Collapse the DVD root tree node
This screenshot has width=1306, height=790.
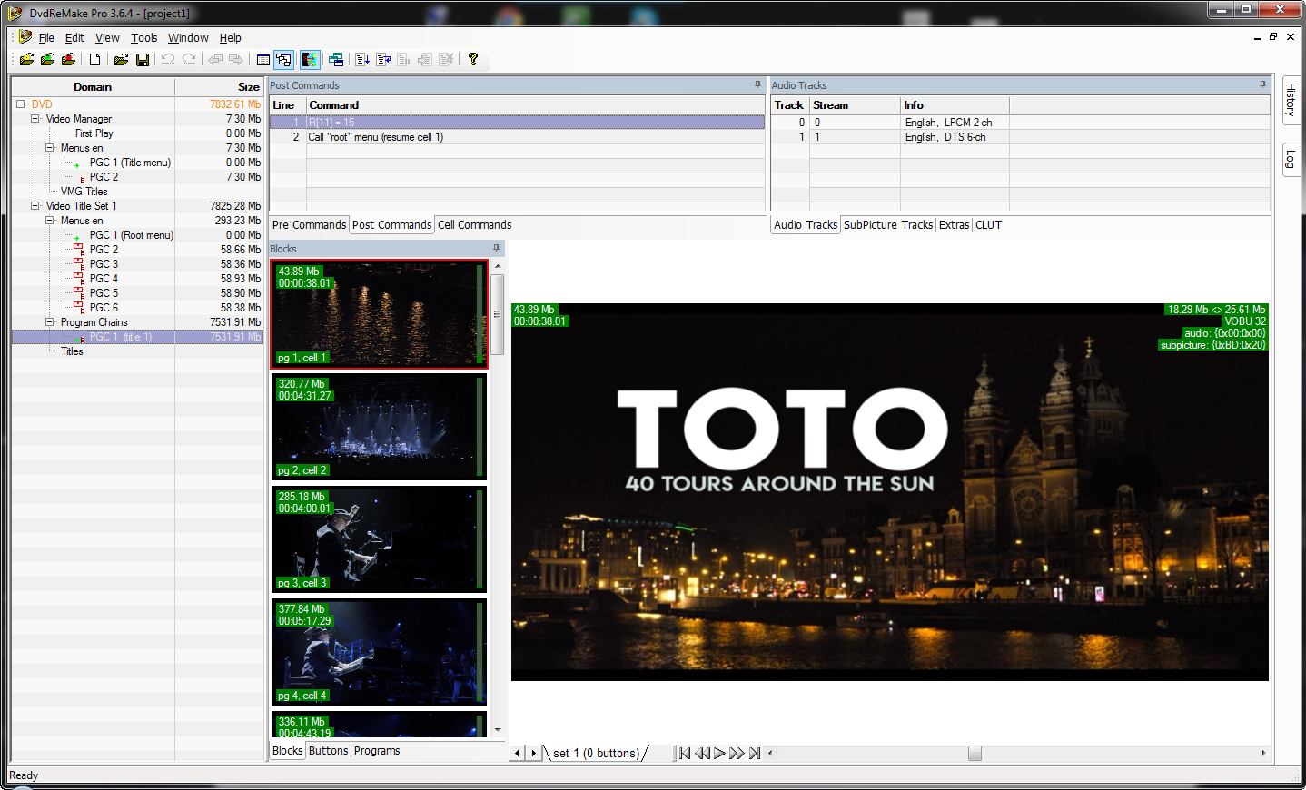coord(20,104)
